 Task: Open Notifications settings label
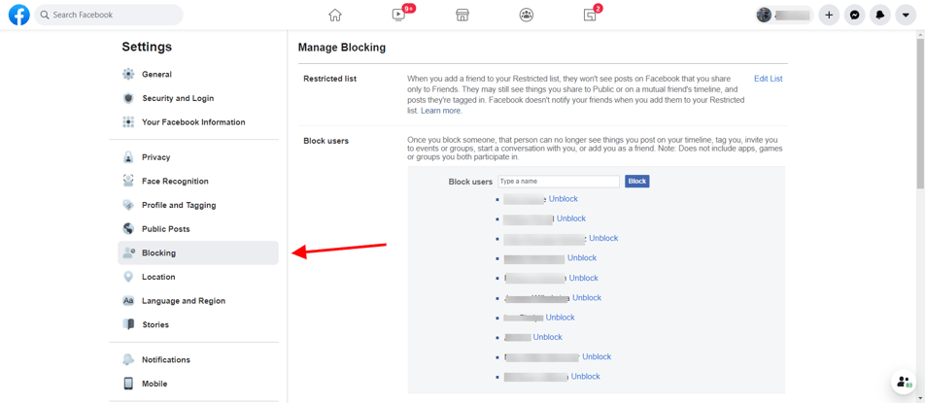coord(166,359)
